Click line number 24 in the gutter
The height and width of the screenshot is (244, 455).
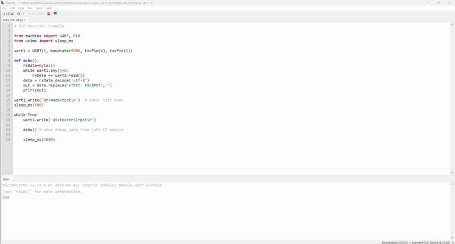click(x=8, y=139)
